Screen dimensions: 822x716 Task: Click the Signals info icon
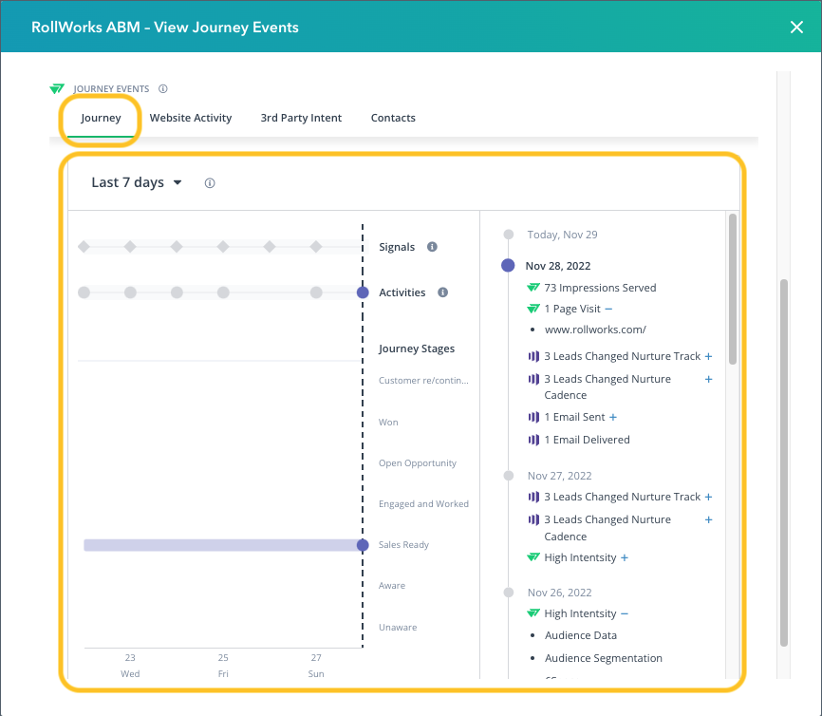pyautogui.click(x=432, y=247)
